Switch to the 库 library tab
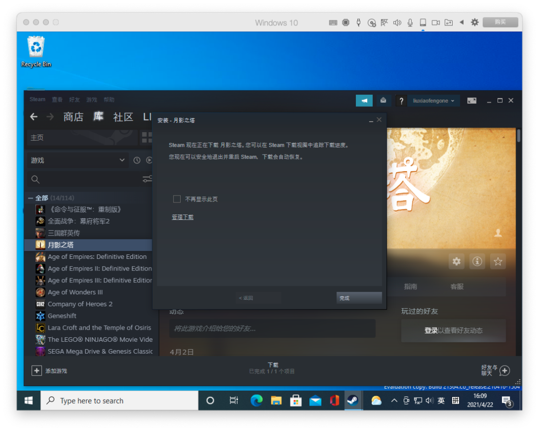Screen dimensions: 539x431 click(98, 117)
